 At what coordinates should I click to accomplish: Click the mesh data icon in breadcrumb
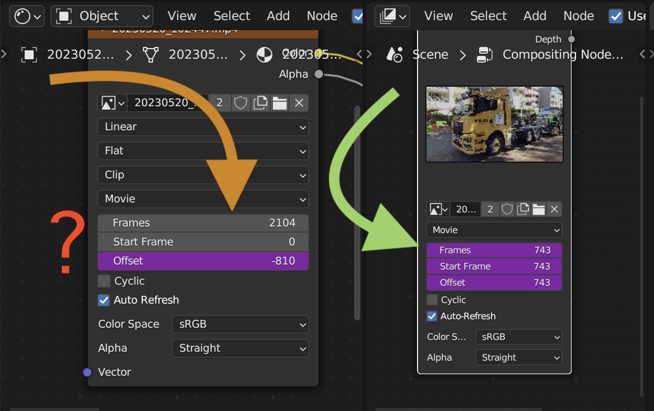click(x=151, y=54)
